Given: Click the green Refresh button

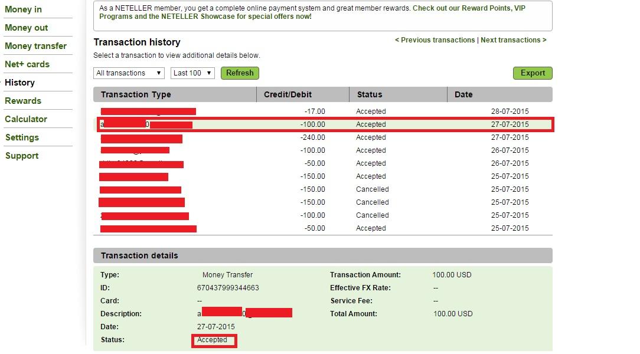Looking at the screenshot, I should [240, 73].
